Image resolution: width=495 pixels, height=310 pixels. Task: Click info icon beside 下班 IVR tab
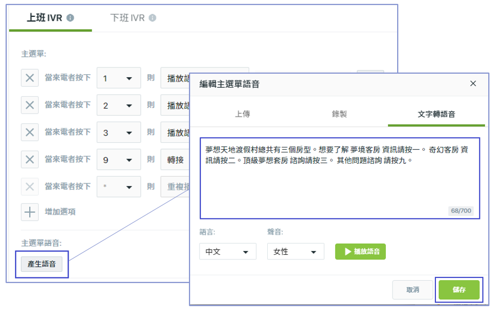point(152,18)
